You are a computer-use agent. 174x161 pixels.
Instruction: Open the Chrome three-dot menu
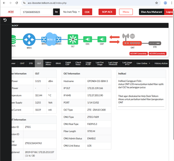click(172, 3)
